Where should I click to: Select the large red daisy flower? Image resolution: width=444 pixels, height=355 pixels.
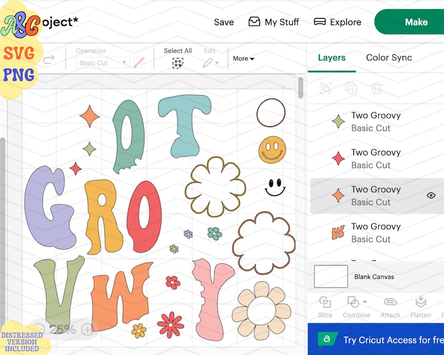click(171, 325)
